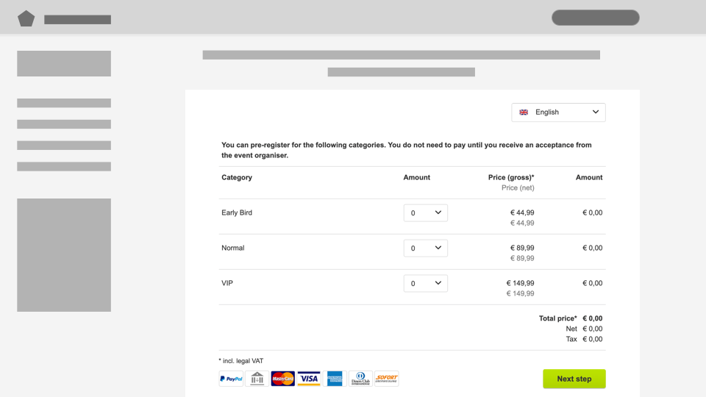Click the VISA payment icon
706x397 pixels.
pyautogui.click(x=309, y=379)
